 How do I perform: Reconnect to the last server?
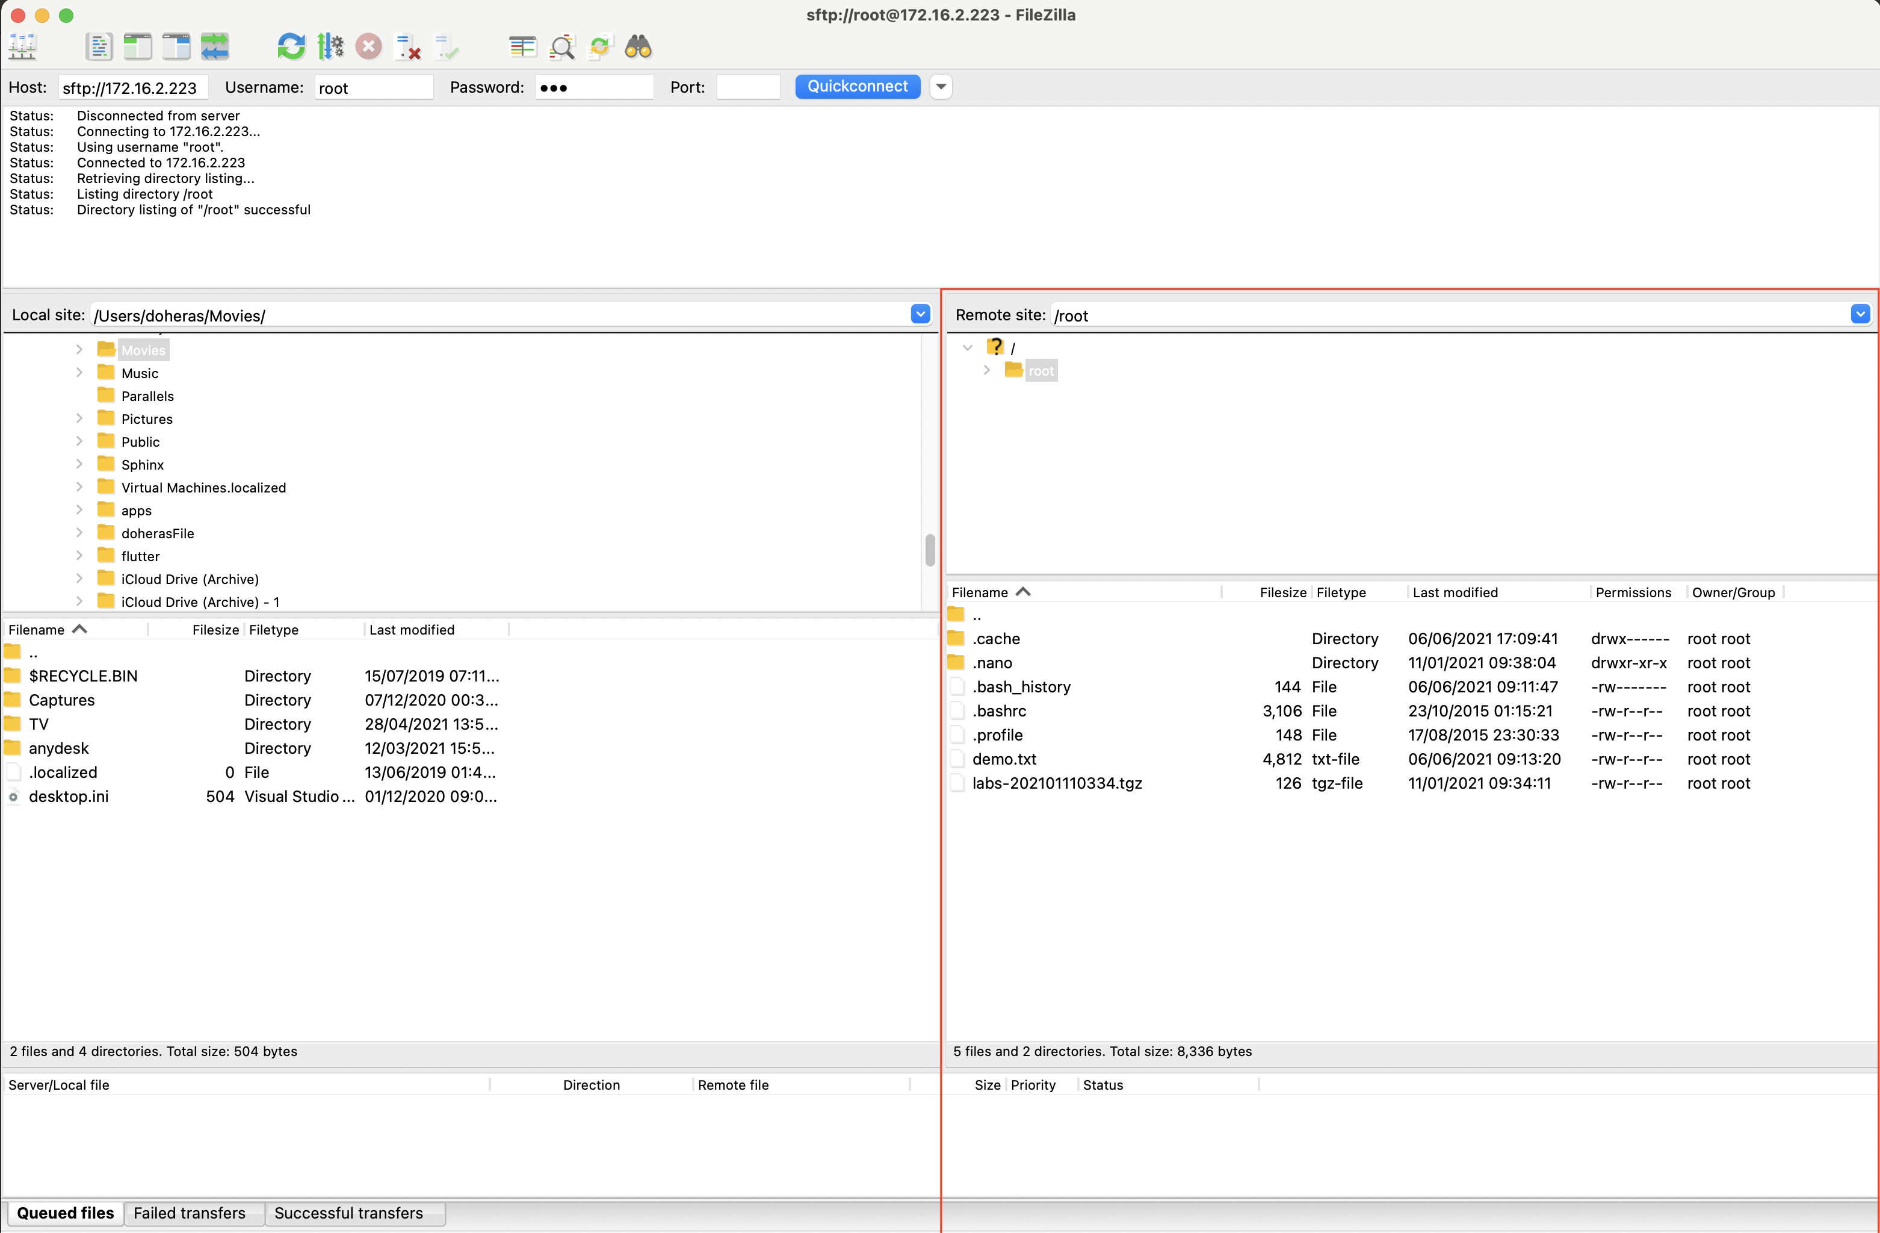(447, 48)
